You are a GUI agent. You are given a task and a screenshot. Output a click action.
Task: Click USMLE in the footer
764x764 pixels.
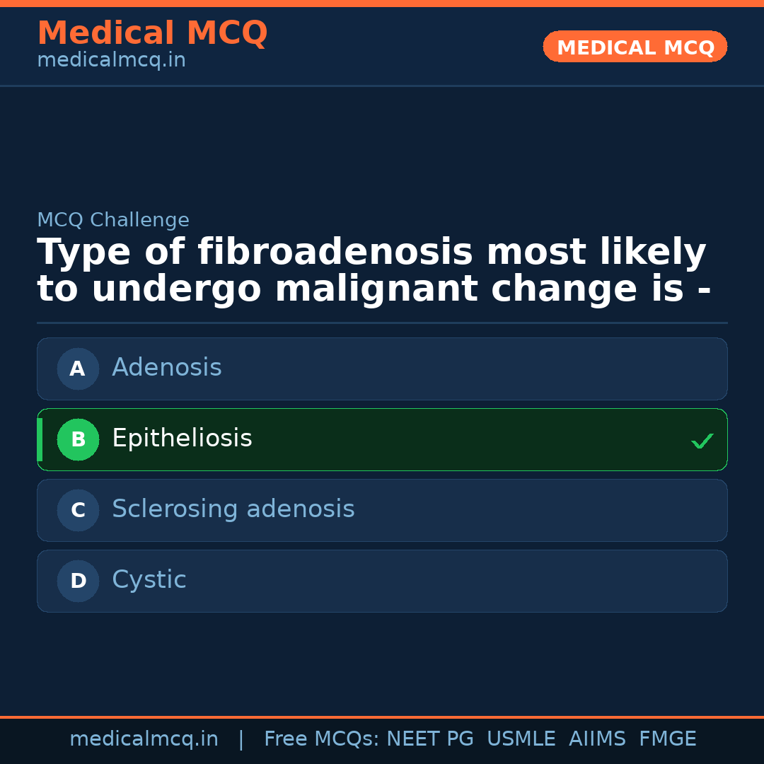(x=521, y=739)
